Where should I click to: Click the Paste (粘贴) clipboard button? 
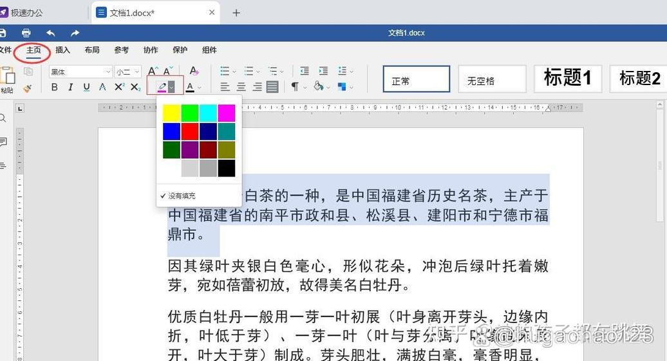coord(8,79)
